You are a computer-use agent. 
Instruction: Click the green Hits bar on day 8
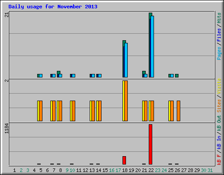[x=59, y=73]
